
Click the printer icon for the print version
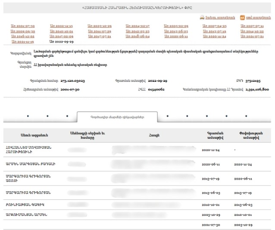point(202,18)
